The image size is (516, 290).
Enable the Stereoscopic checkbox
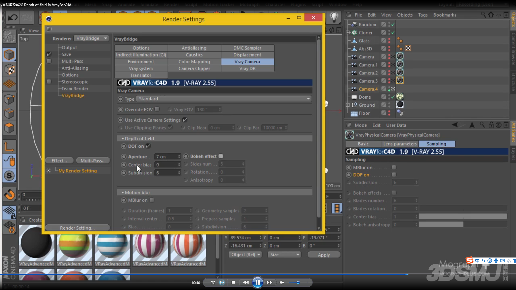[49, 82]
